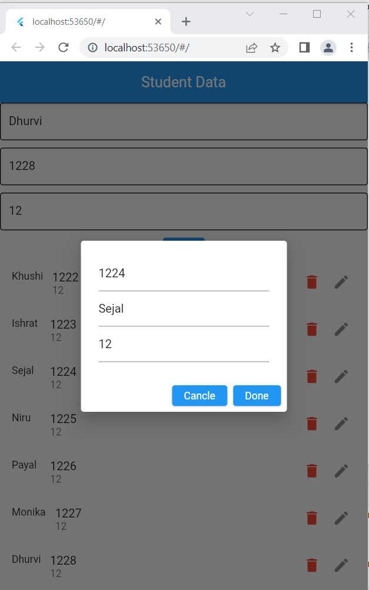Click the share icon in the address bar
Image resolution: width=369 pixels, height=590 pixels.
pos(251,47)
